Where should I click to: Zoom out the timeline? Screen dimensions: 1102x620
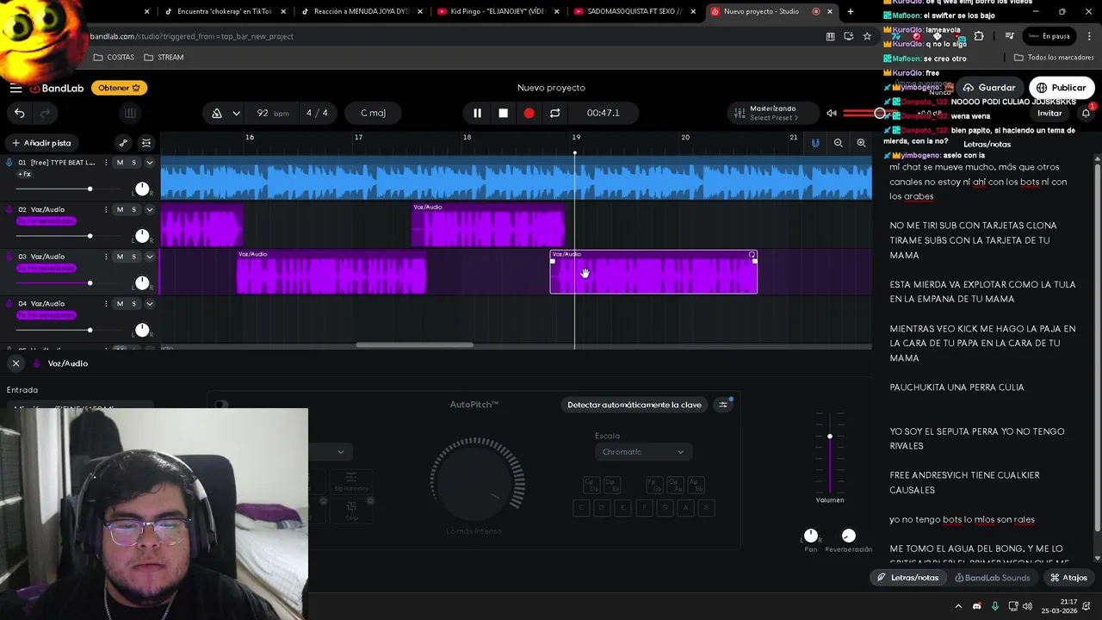pos(838,143)
